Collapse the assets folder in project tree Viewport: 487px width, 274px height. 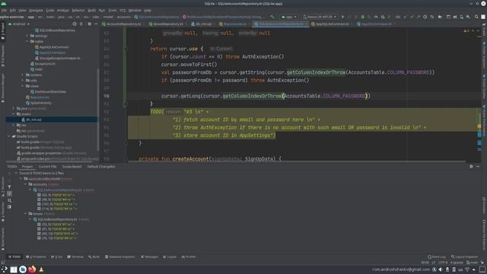point(14,114)
